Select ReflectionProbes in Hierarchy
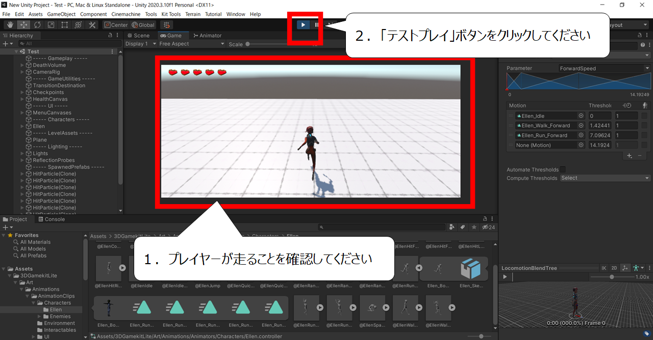This screenshot has height=340, width=653. point(54,160)
